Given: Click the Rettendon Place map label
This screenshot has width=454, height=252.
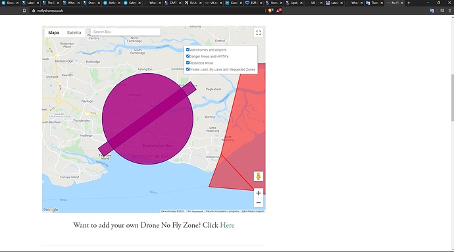Looking at the screenshot, I should 67,45.
